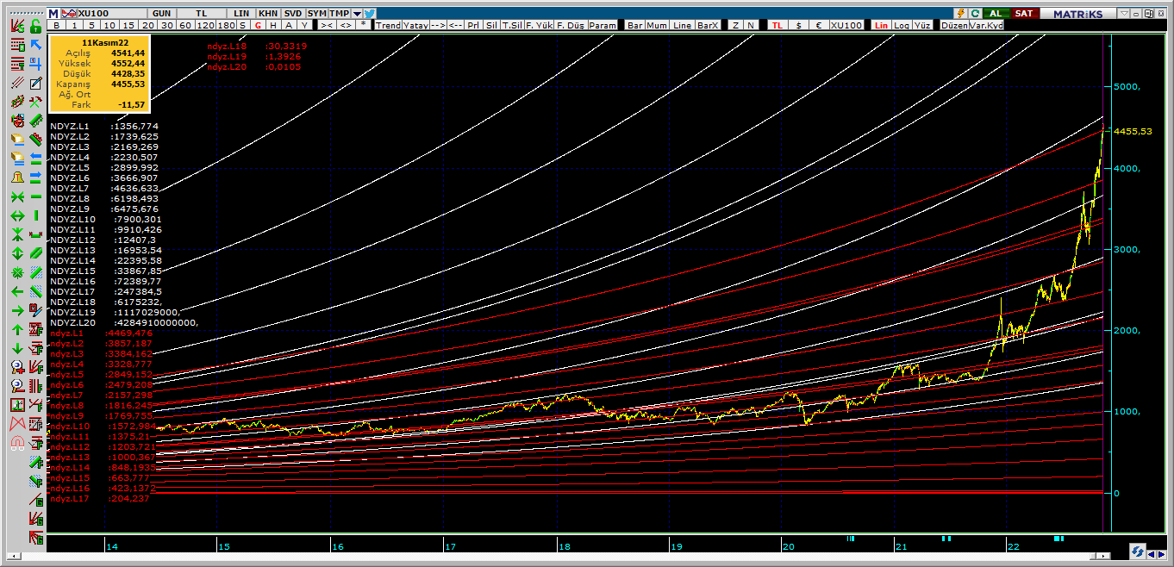Click the red-green trend lines icon top-left
This screenshot has width=1174, height=567.
(x=16, y=26)
